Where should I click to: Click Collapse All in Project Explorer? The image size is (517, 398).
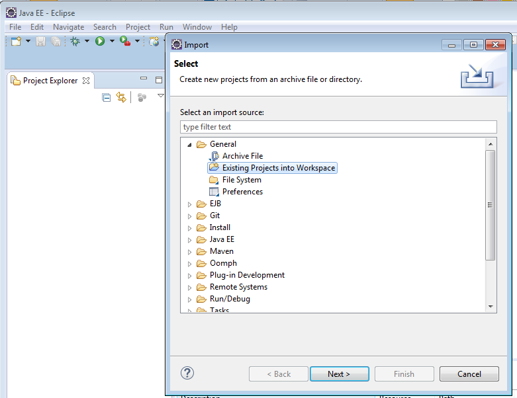(x=106, y=98)
